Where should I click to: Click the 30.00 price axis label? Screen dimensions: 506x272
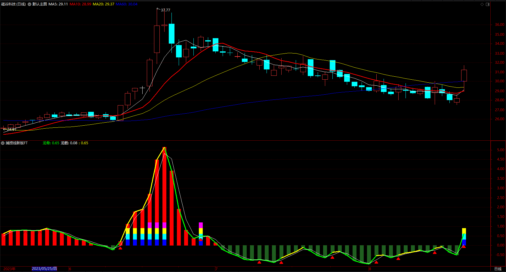[500, 81]
